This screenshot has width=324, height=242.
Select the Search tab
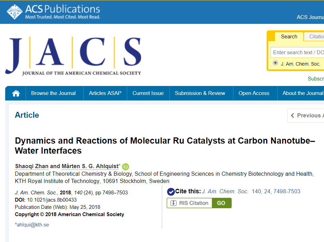[289, 37]
